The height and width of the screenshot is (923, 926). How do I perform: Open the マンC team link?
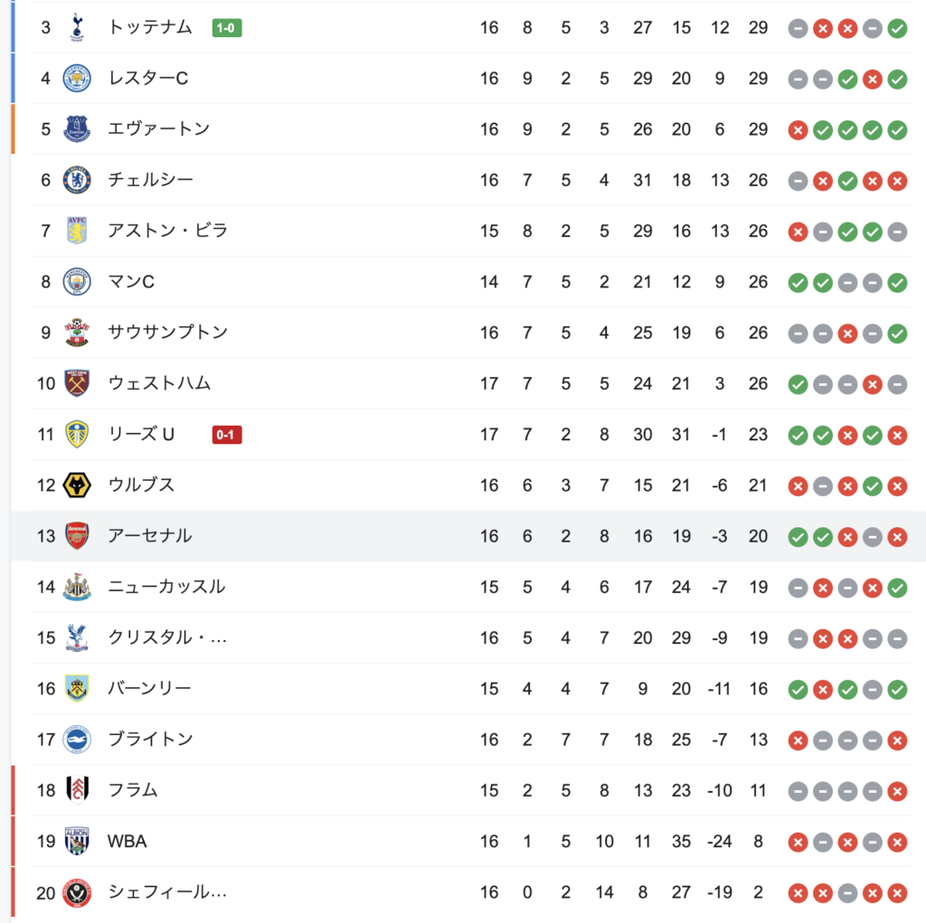[131, 282]
